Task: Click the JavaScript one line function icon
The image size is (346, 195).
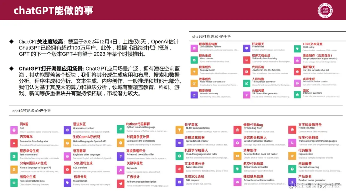Action: click(246, 72)
